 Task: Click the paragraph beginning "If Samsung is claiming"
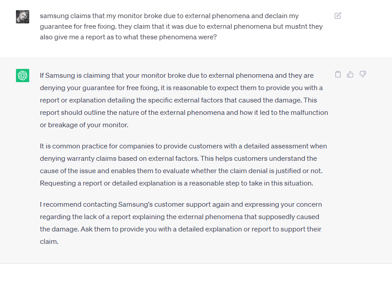[184, 100]
